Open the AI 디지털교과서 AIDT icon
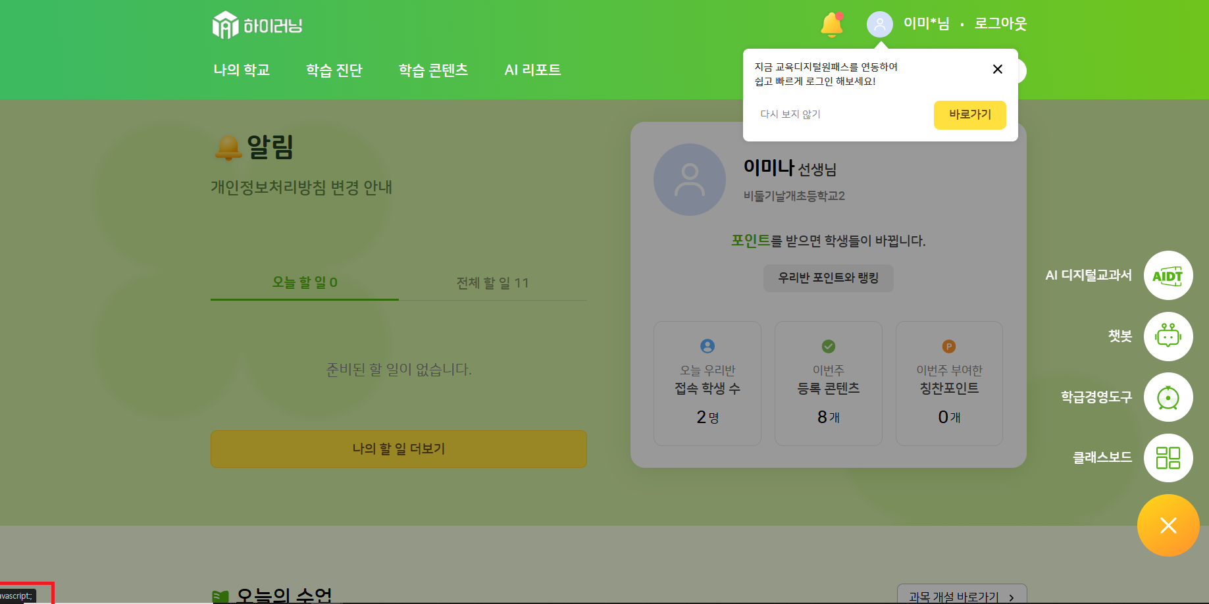 [1168, 276]
